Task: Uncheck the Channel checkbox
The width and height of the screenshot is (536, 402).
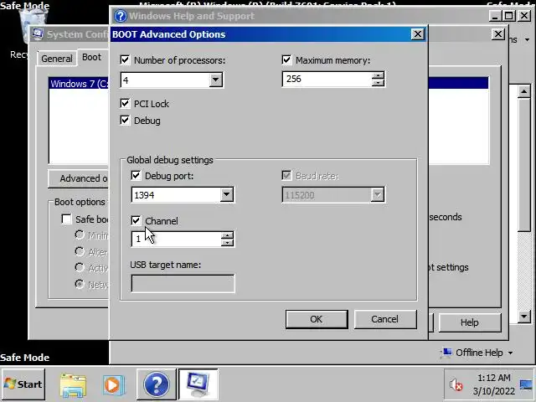Action: point(136,220)
